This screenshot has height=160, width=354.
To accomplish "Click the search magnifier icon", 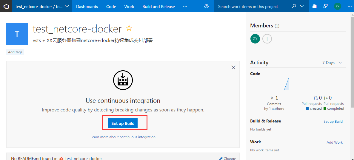I will pyautogui.click(x=293, y=6).
